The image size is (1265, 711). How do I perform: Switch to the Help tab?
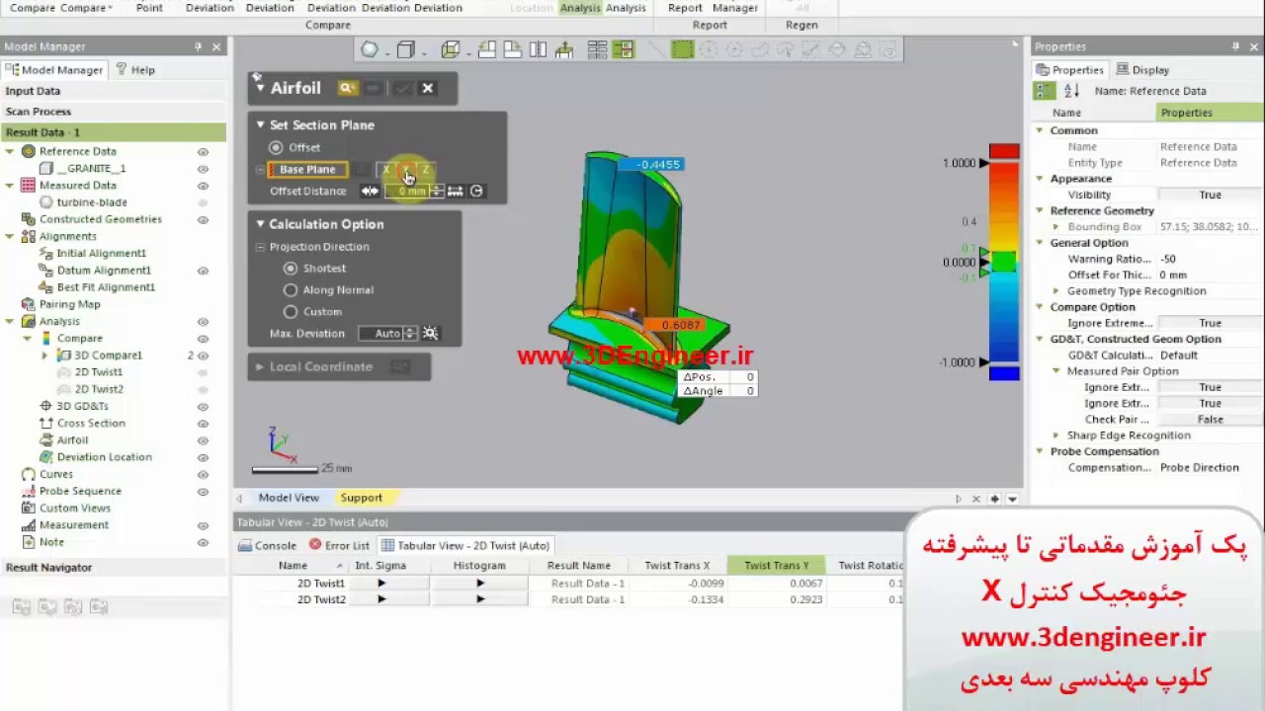[135, 70]
